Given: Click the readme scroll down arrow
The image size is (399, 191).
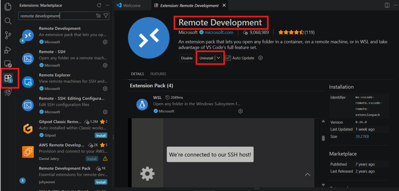Looking at the screenshot, I should [323, 185].
